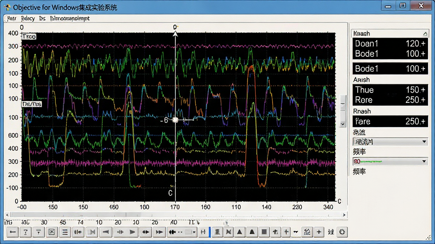Viewport: 435px width, 244px height.
Task: Open the 电流 combo box
Action: (390, 141)
